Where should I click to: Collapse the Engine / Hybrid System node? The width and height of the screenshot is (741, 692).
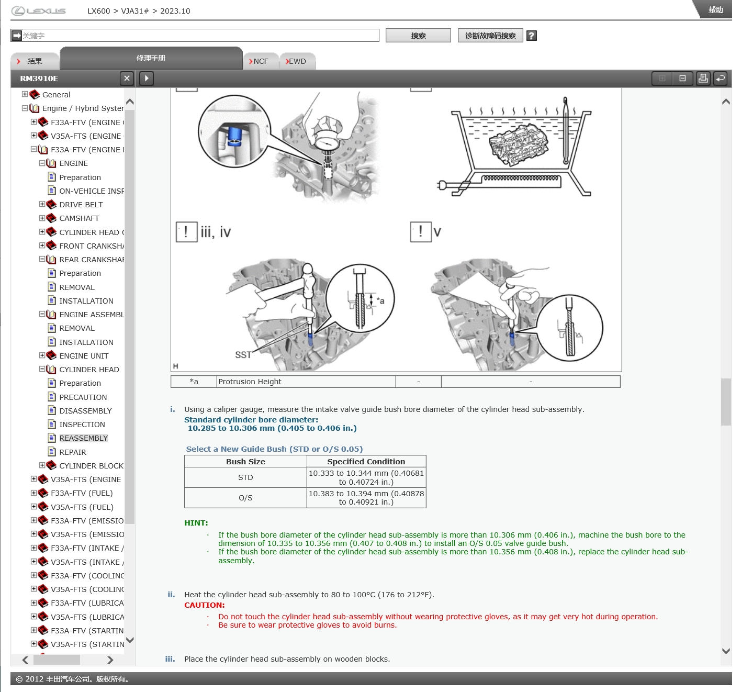(25, 108)
